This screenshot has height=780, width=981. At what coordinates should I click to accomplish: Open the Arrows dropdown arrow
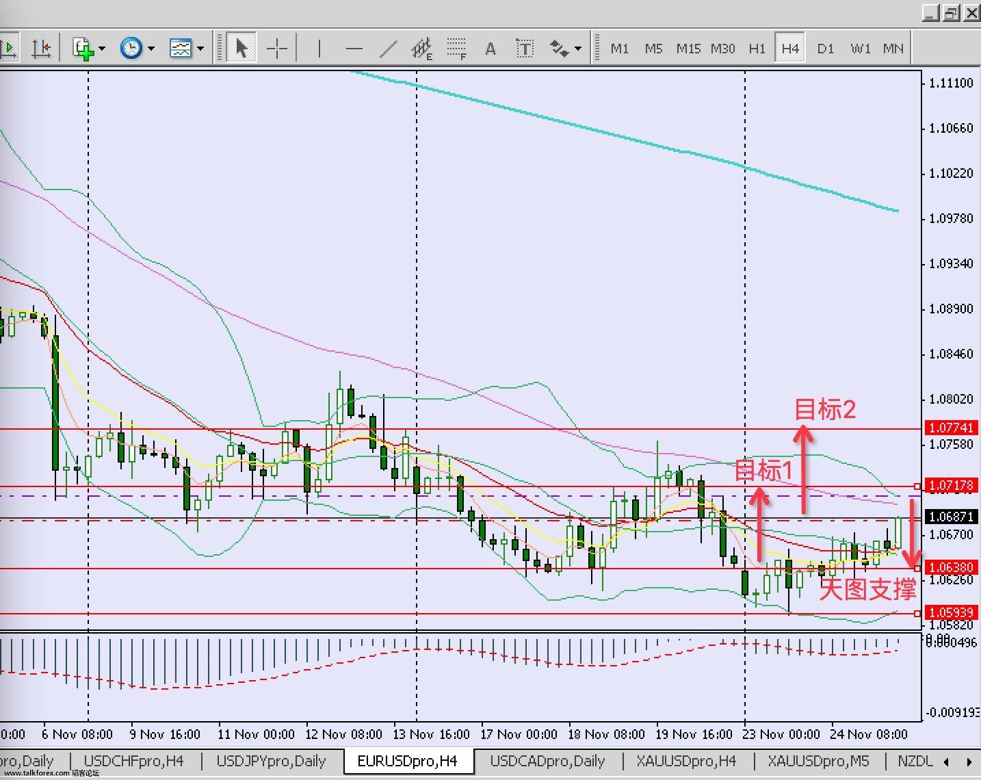pos(578,49)
